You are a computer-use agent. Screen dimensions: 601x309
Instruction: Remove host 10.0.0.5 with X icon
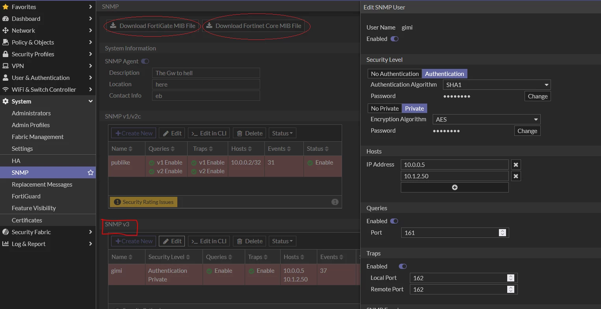515,165
